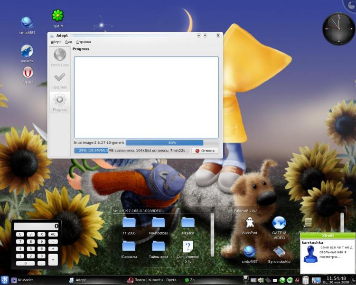Click the linux-image-2.6.27-10-generic label
This screenshot has width=356, height=285.
pyautogui.click(x=99, y=142)
